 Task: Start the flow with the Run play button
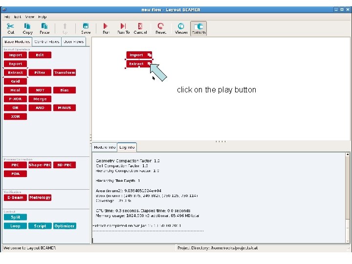click(x=106, y=26)
